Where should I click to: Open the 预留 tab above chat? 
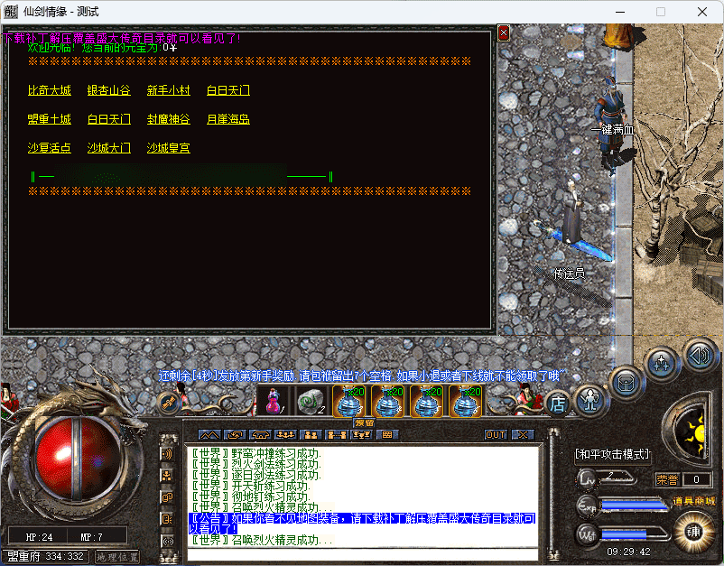click(365, 422)
